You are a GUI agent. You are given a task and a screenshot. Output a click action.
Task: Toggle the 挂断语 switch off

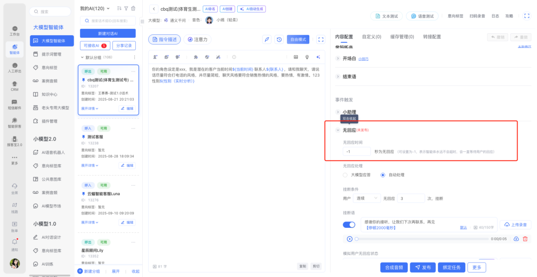349,225
